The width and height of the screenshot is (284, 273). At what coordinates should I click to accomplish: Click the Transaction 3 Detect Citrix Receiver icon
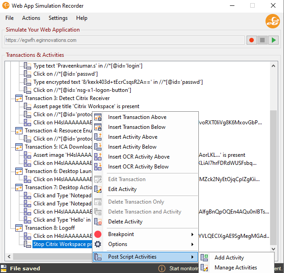click(x=19, y=98)
